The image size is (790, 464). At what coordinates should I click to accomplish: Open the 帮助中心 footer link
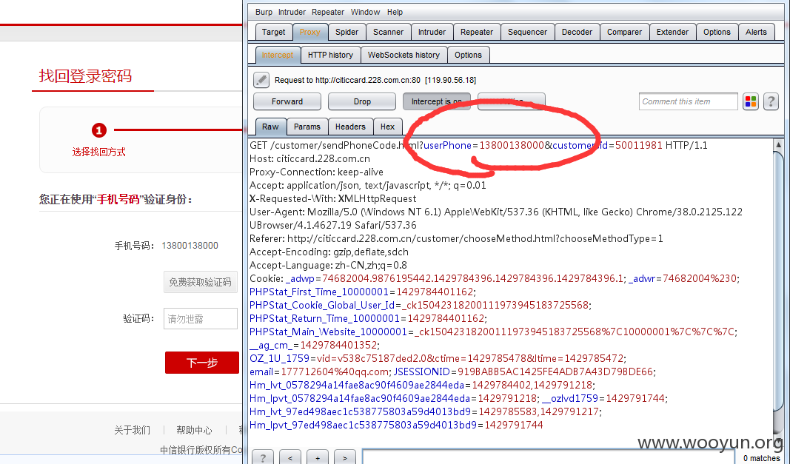tap(194, 430)
